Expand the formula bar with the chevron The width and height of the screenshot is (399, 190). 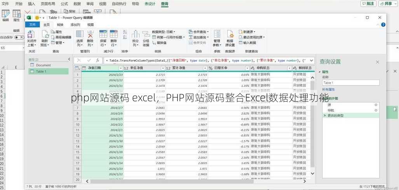tap(311, 60)
